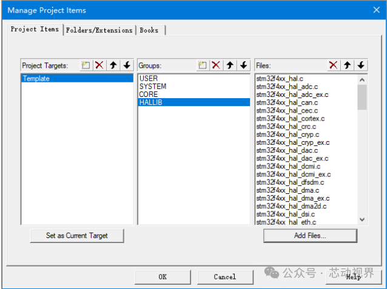
Task: Move selected group down
Action: click(244, 65)
